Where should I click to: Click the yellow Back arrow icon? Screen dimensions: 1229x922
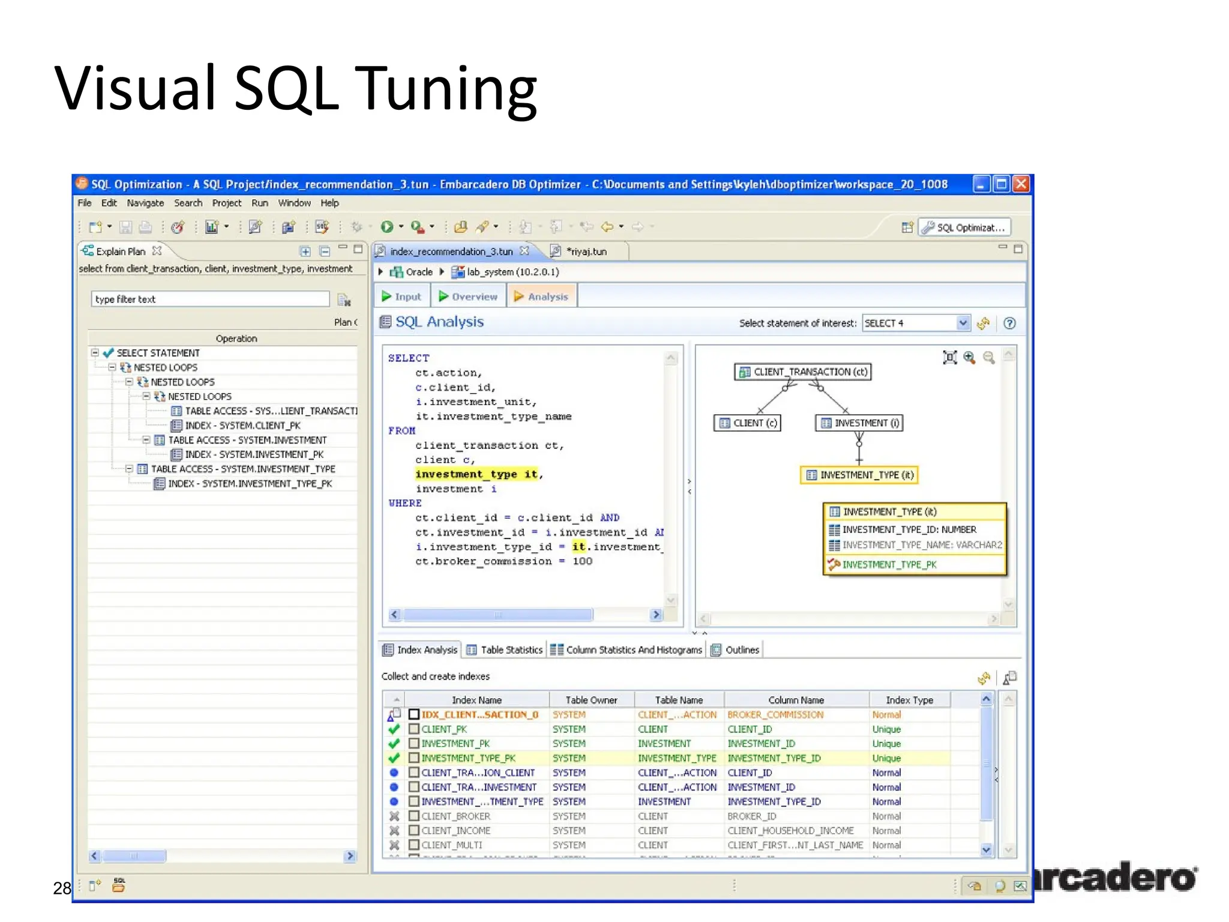(607, 227)
